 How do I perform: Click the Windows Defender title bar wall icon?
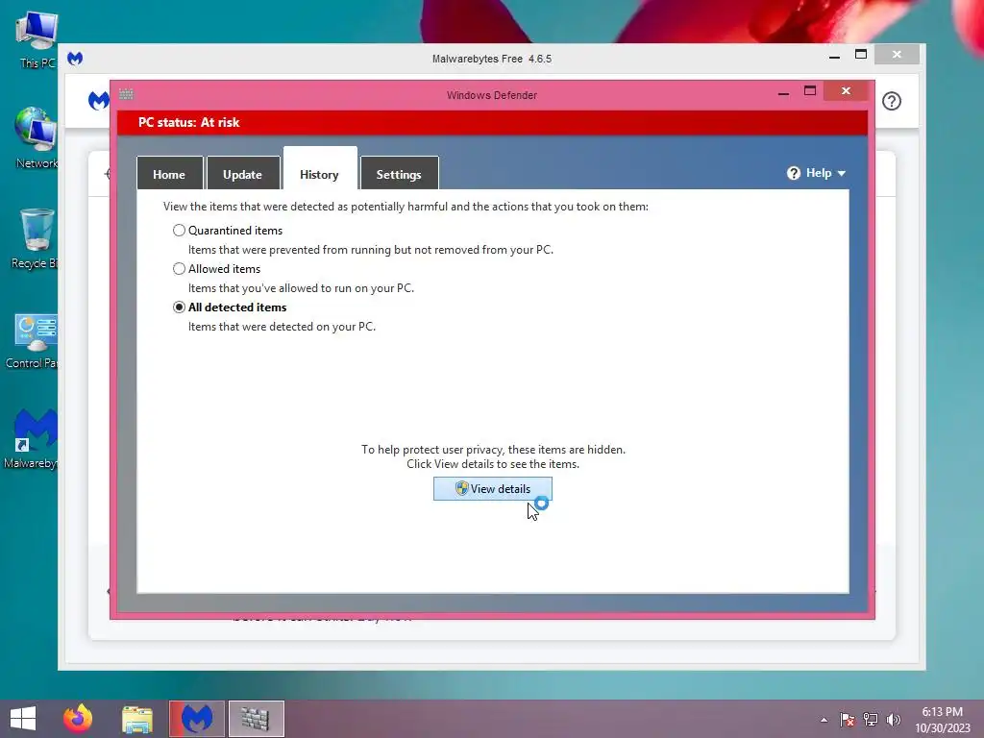[x=126, y=94]
